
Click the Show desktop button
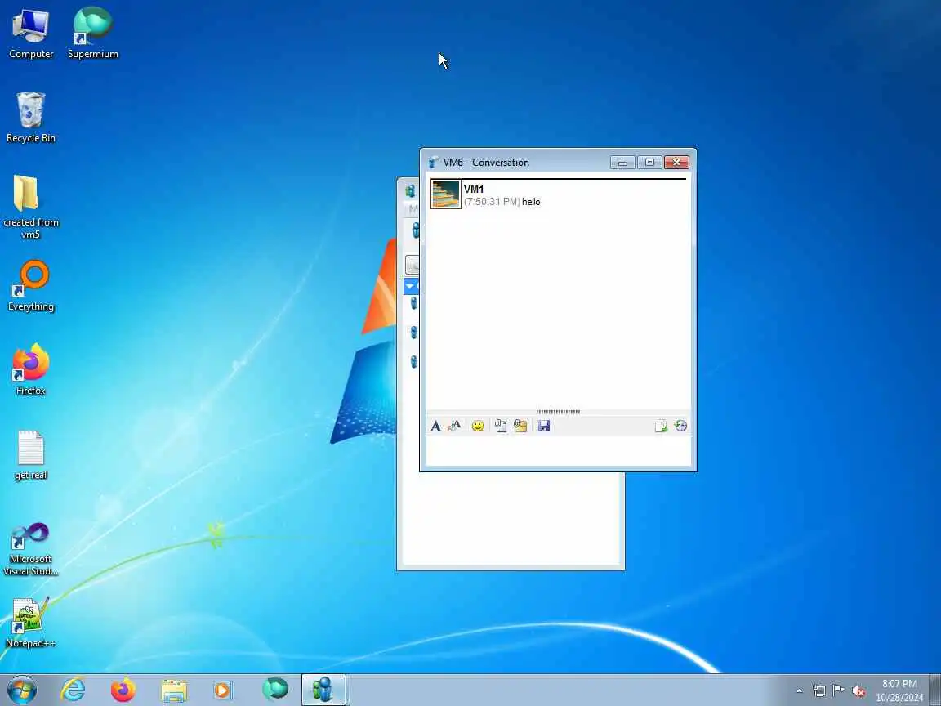pos(935,690)
